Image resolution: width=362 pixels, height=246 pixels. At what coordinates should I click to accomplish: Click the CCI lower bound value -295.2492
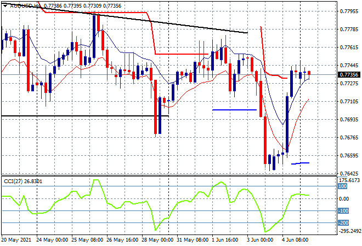[349, 231]
